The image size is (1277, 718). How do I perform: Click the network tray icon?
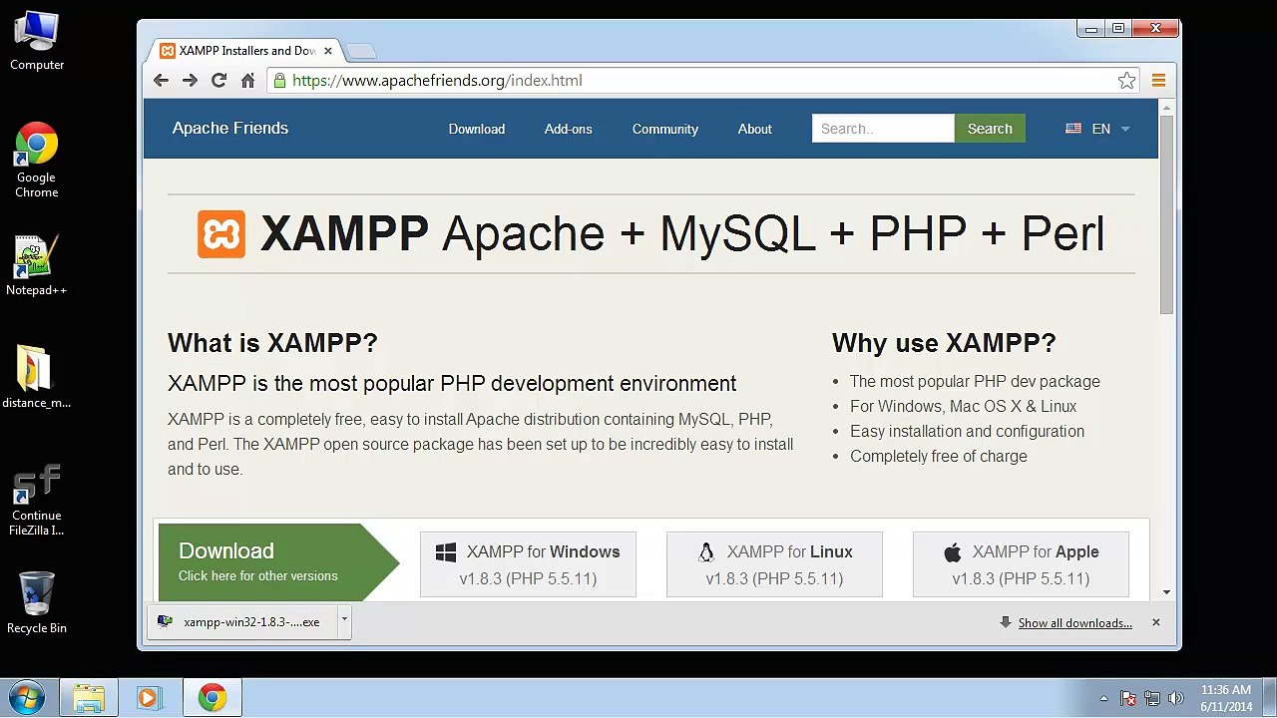(x=1152, y=699)
